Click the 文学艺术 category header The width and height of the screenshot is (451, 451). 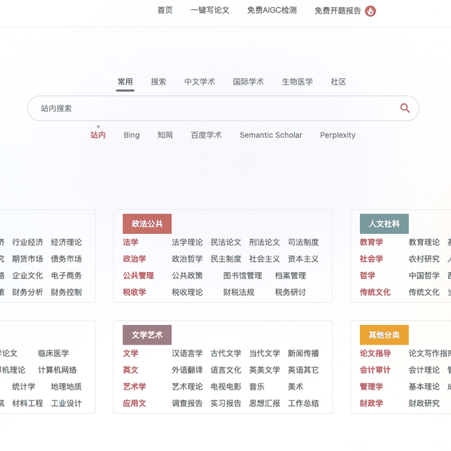coord(147,335)
